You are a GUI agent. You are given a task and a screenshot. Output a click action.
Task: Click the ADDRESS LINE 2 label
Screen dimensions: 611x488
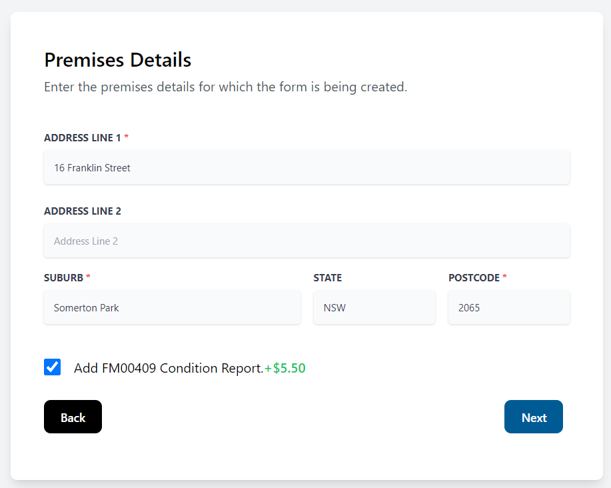pyautogui.click(x=83, y=211)
